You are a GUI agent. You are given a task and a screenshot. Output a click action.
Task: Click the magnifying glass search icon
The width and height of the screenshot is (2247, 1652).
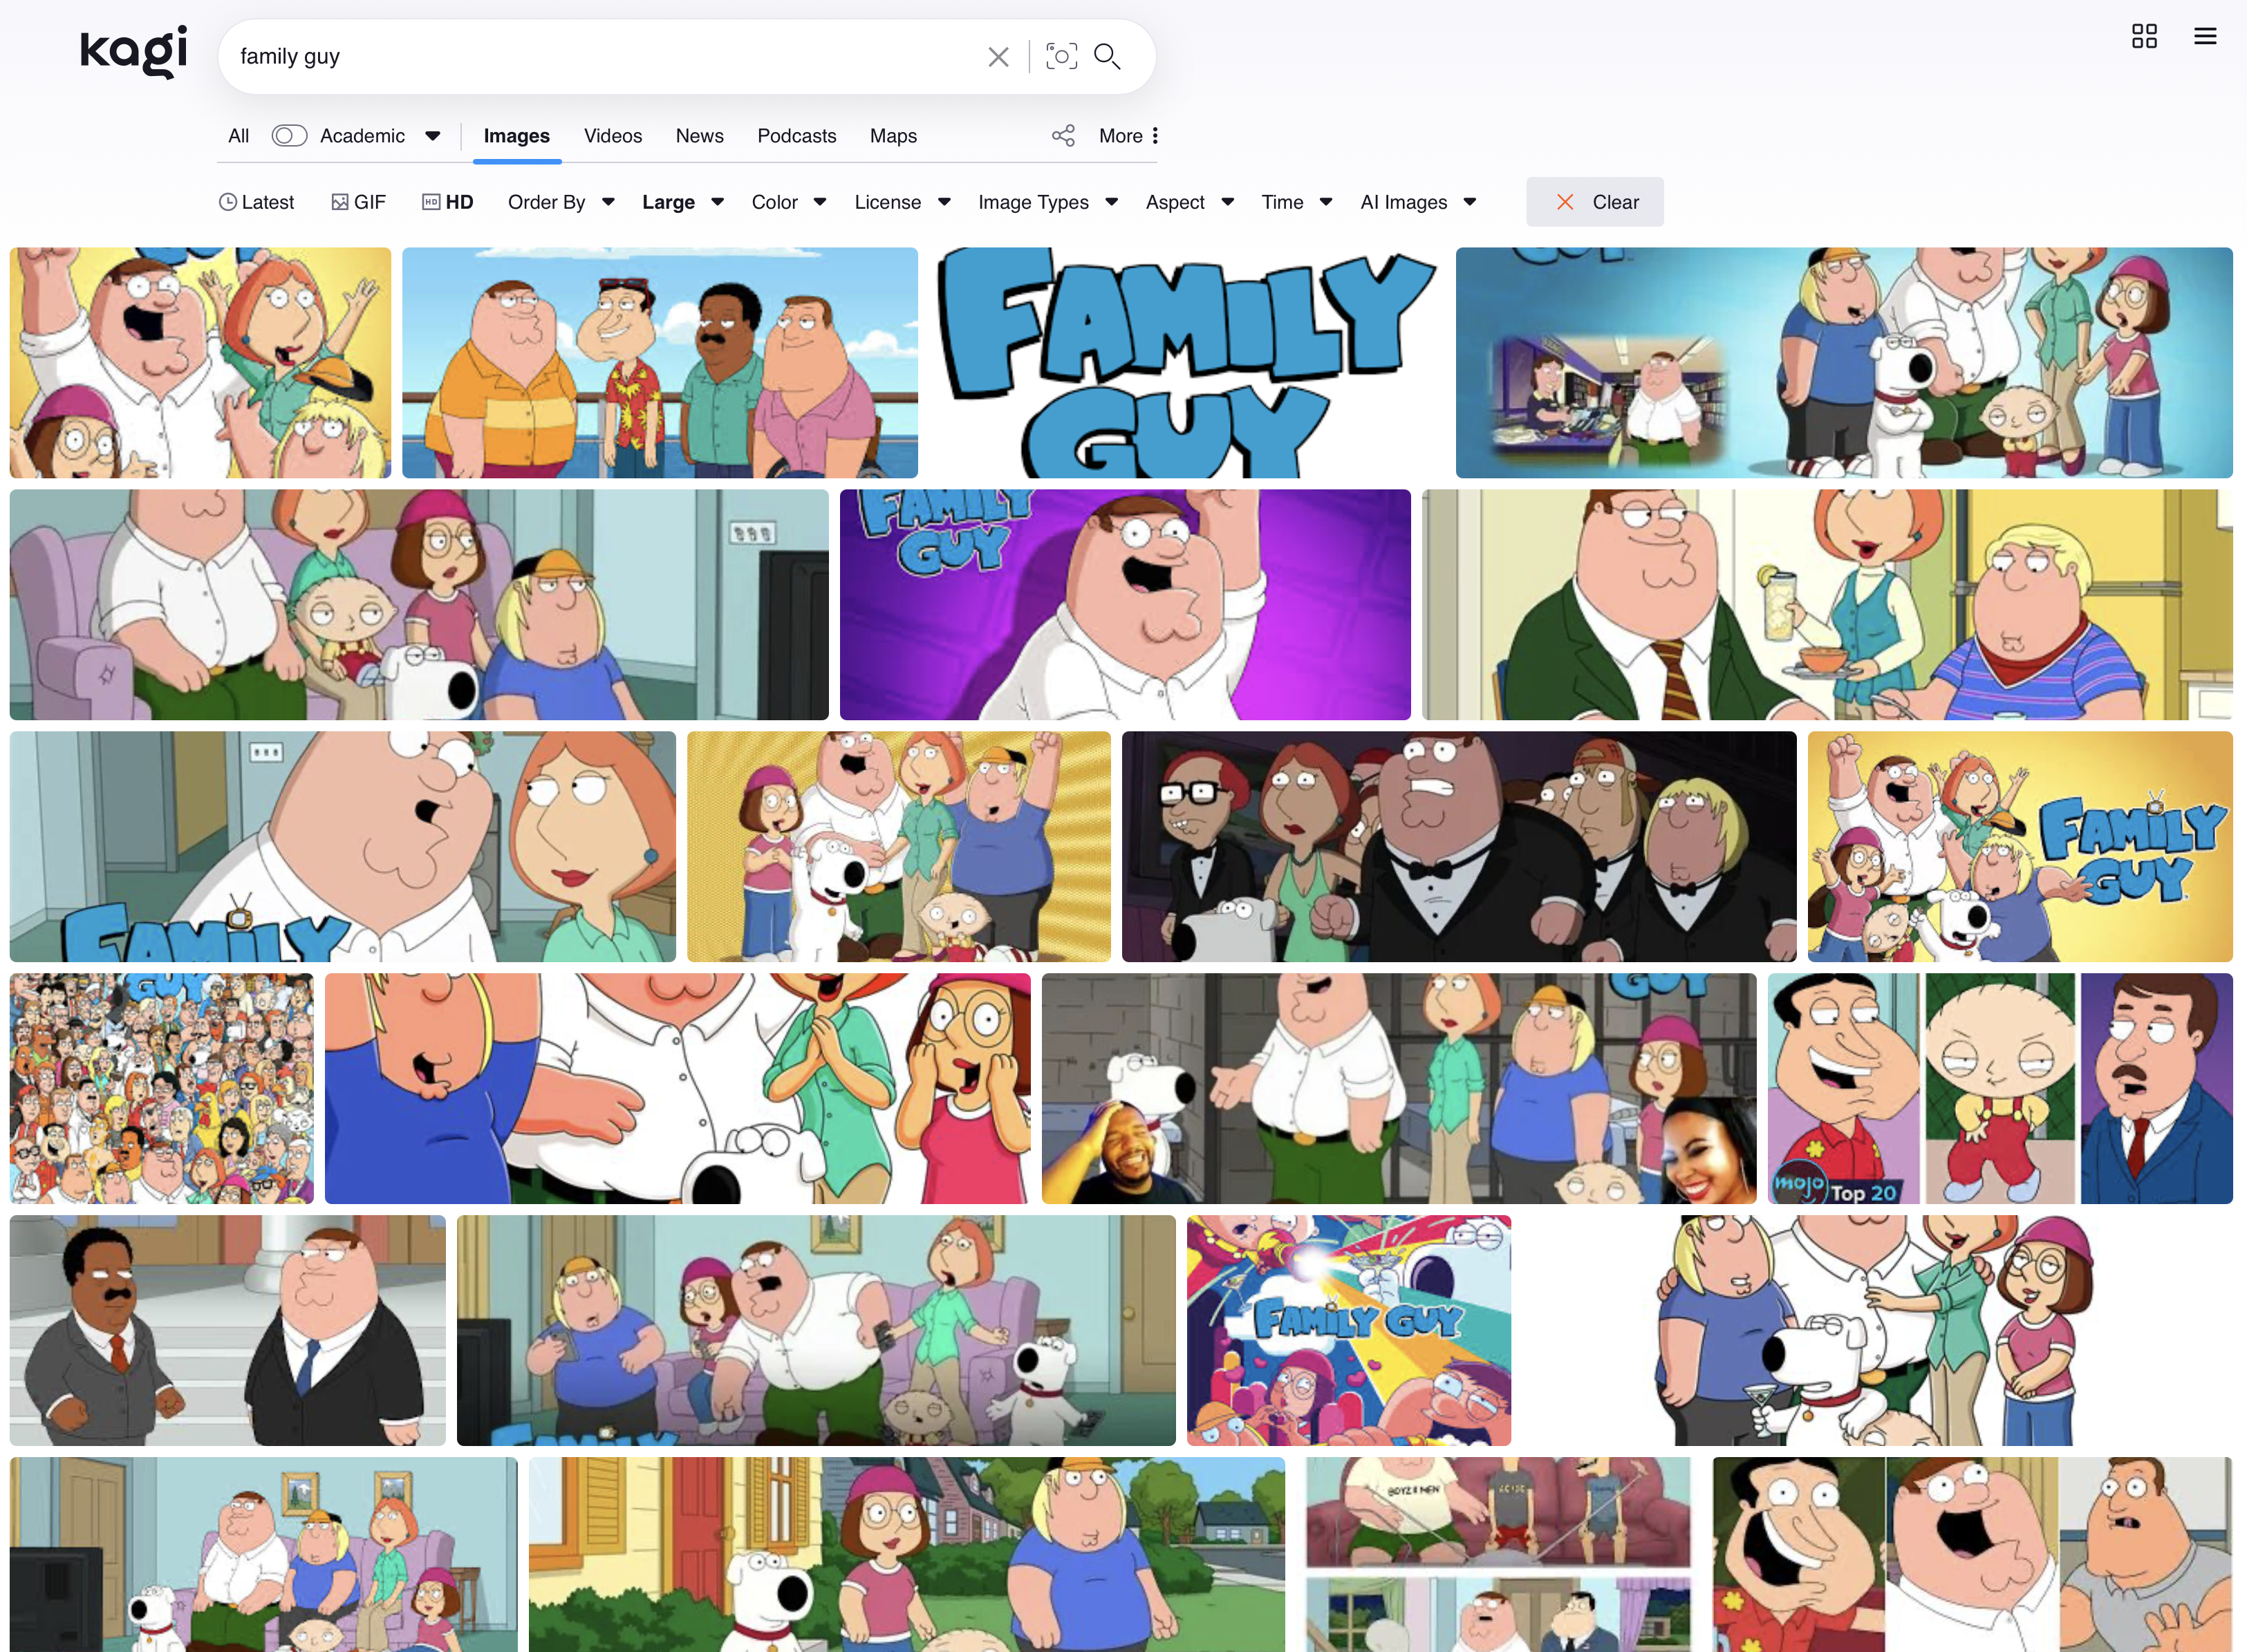click(x=1107, y=56)
